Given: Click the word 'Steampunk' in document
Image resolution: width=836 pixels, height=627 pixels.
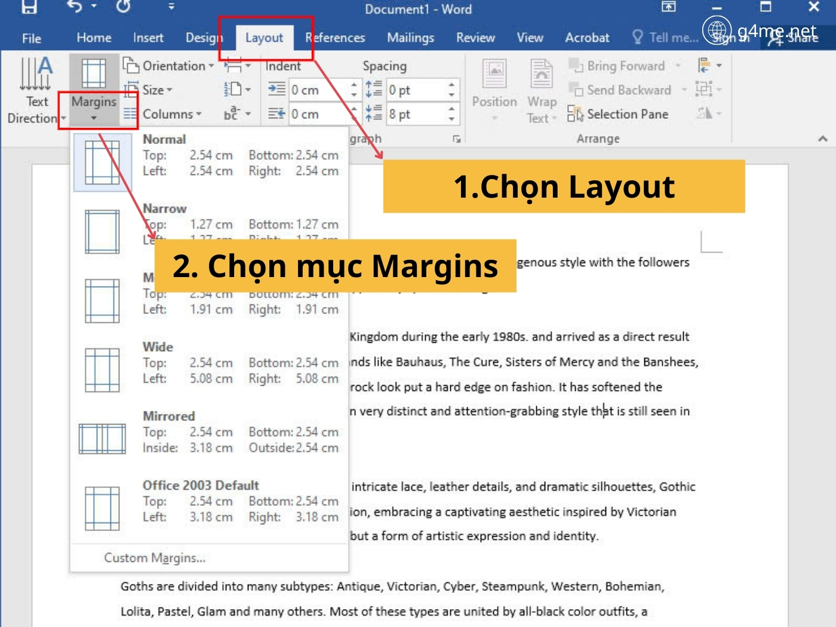Looking at the screenshot, I should pyautogui.click(x=513, y=586).
